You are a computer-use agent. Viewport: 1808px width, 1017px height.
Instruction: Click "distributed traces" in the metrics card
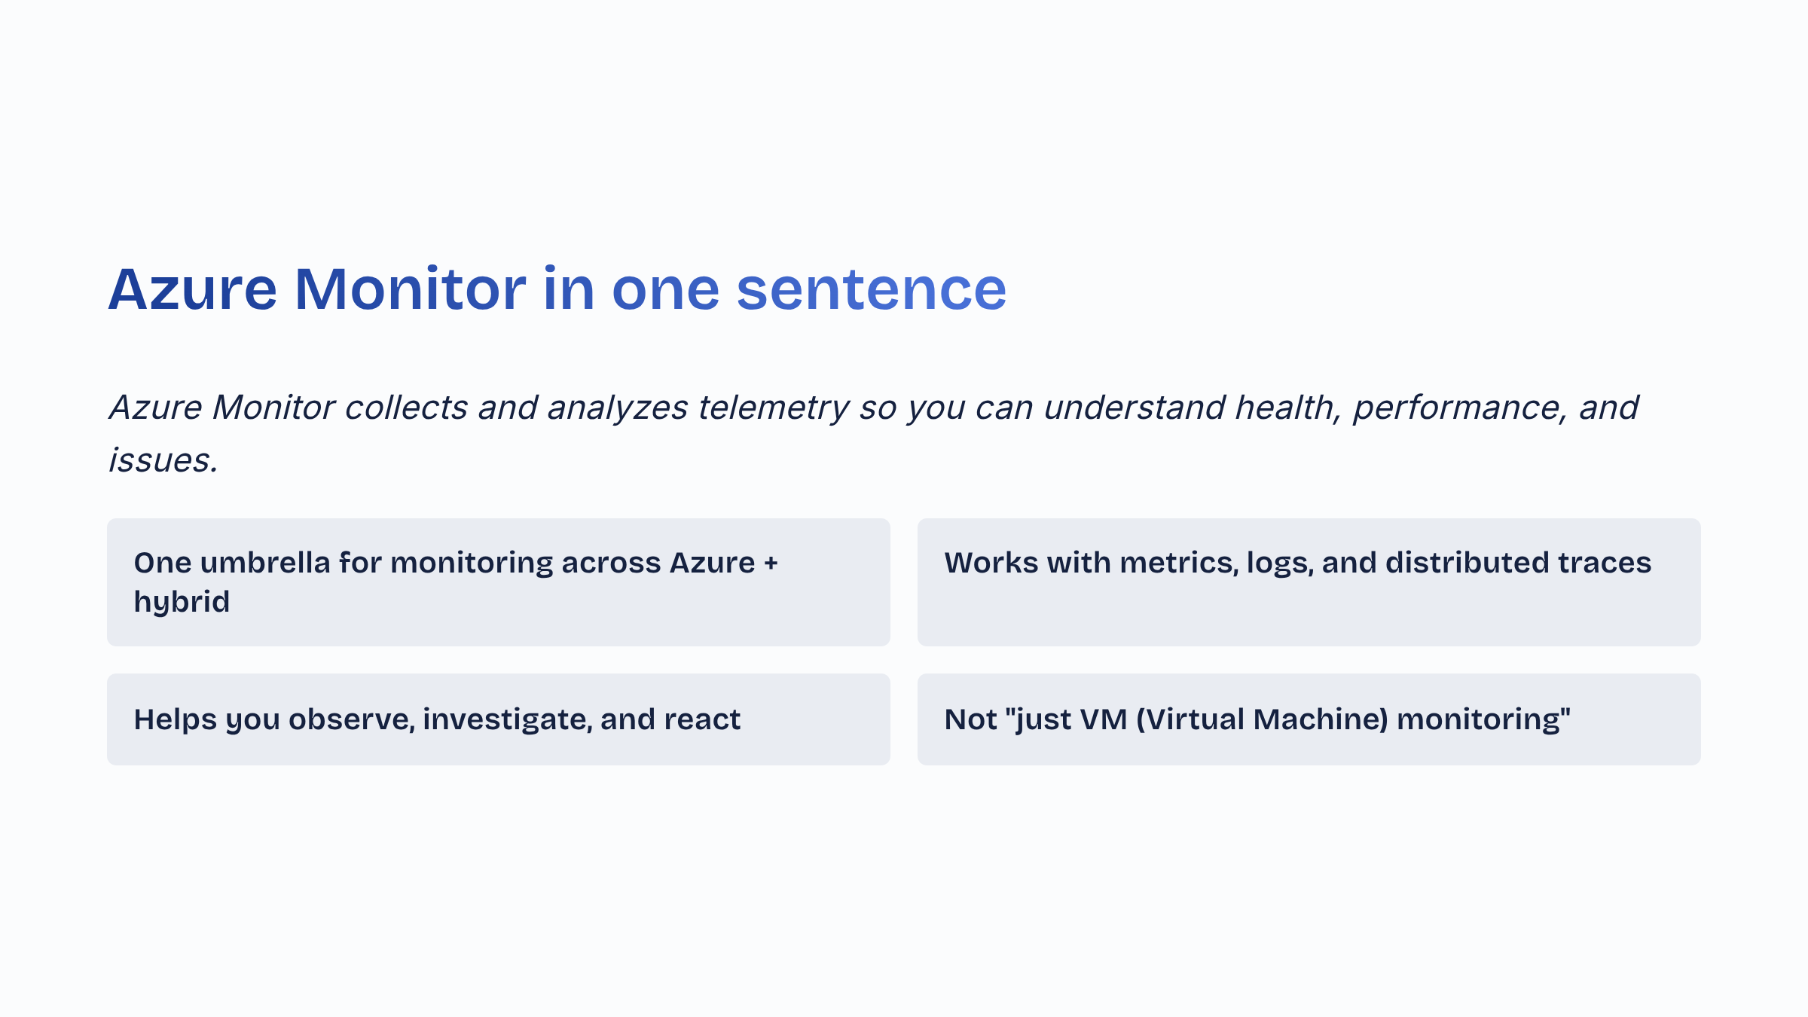click(x=1518, y=563)
